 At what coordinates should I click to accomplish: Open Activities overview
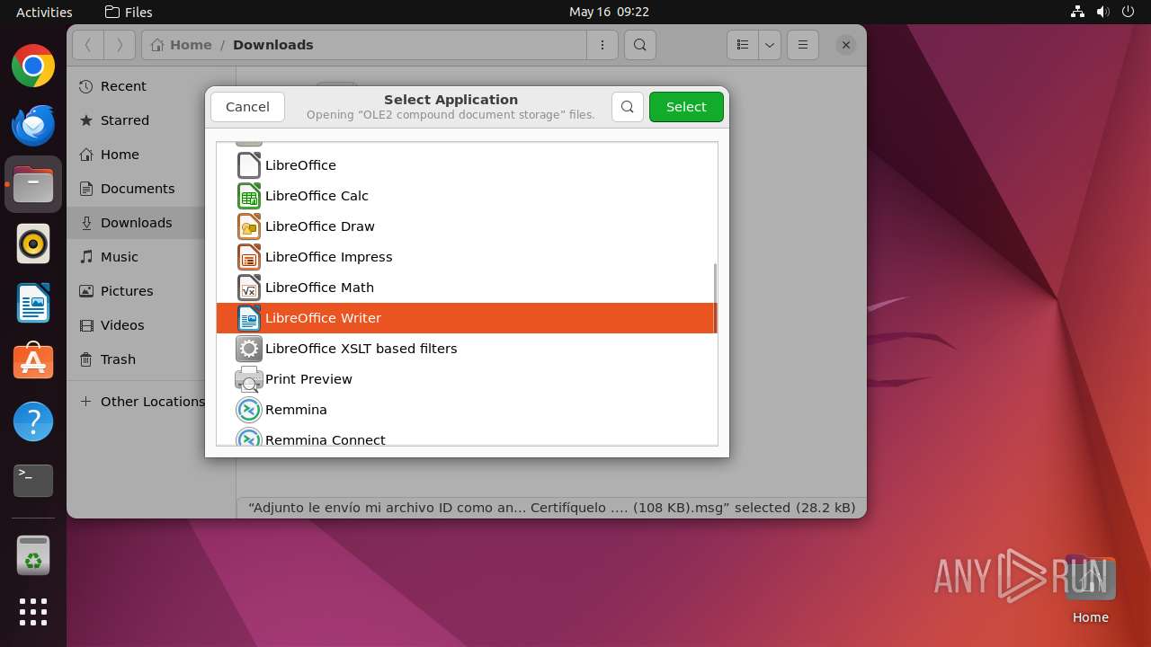point(44,12)
